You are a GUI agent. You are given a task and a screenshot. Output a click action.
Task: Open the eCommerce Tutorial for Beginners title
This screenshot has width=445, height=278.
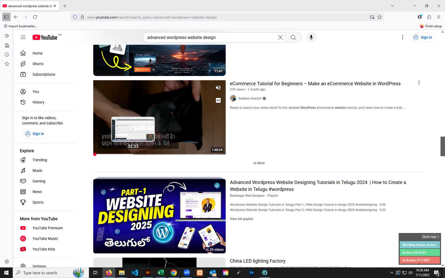tap(315, 84)
